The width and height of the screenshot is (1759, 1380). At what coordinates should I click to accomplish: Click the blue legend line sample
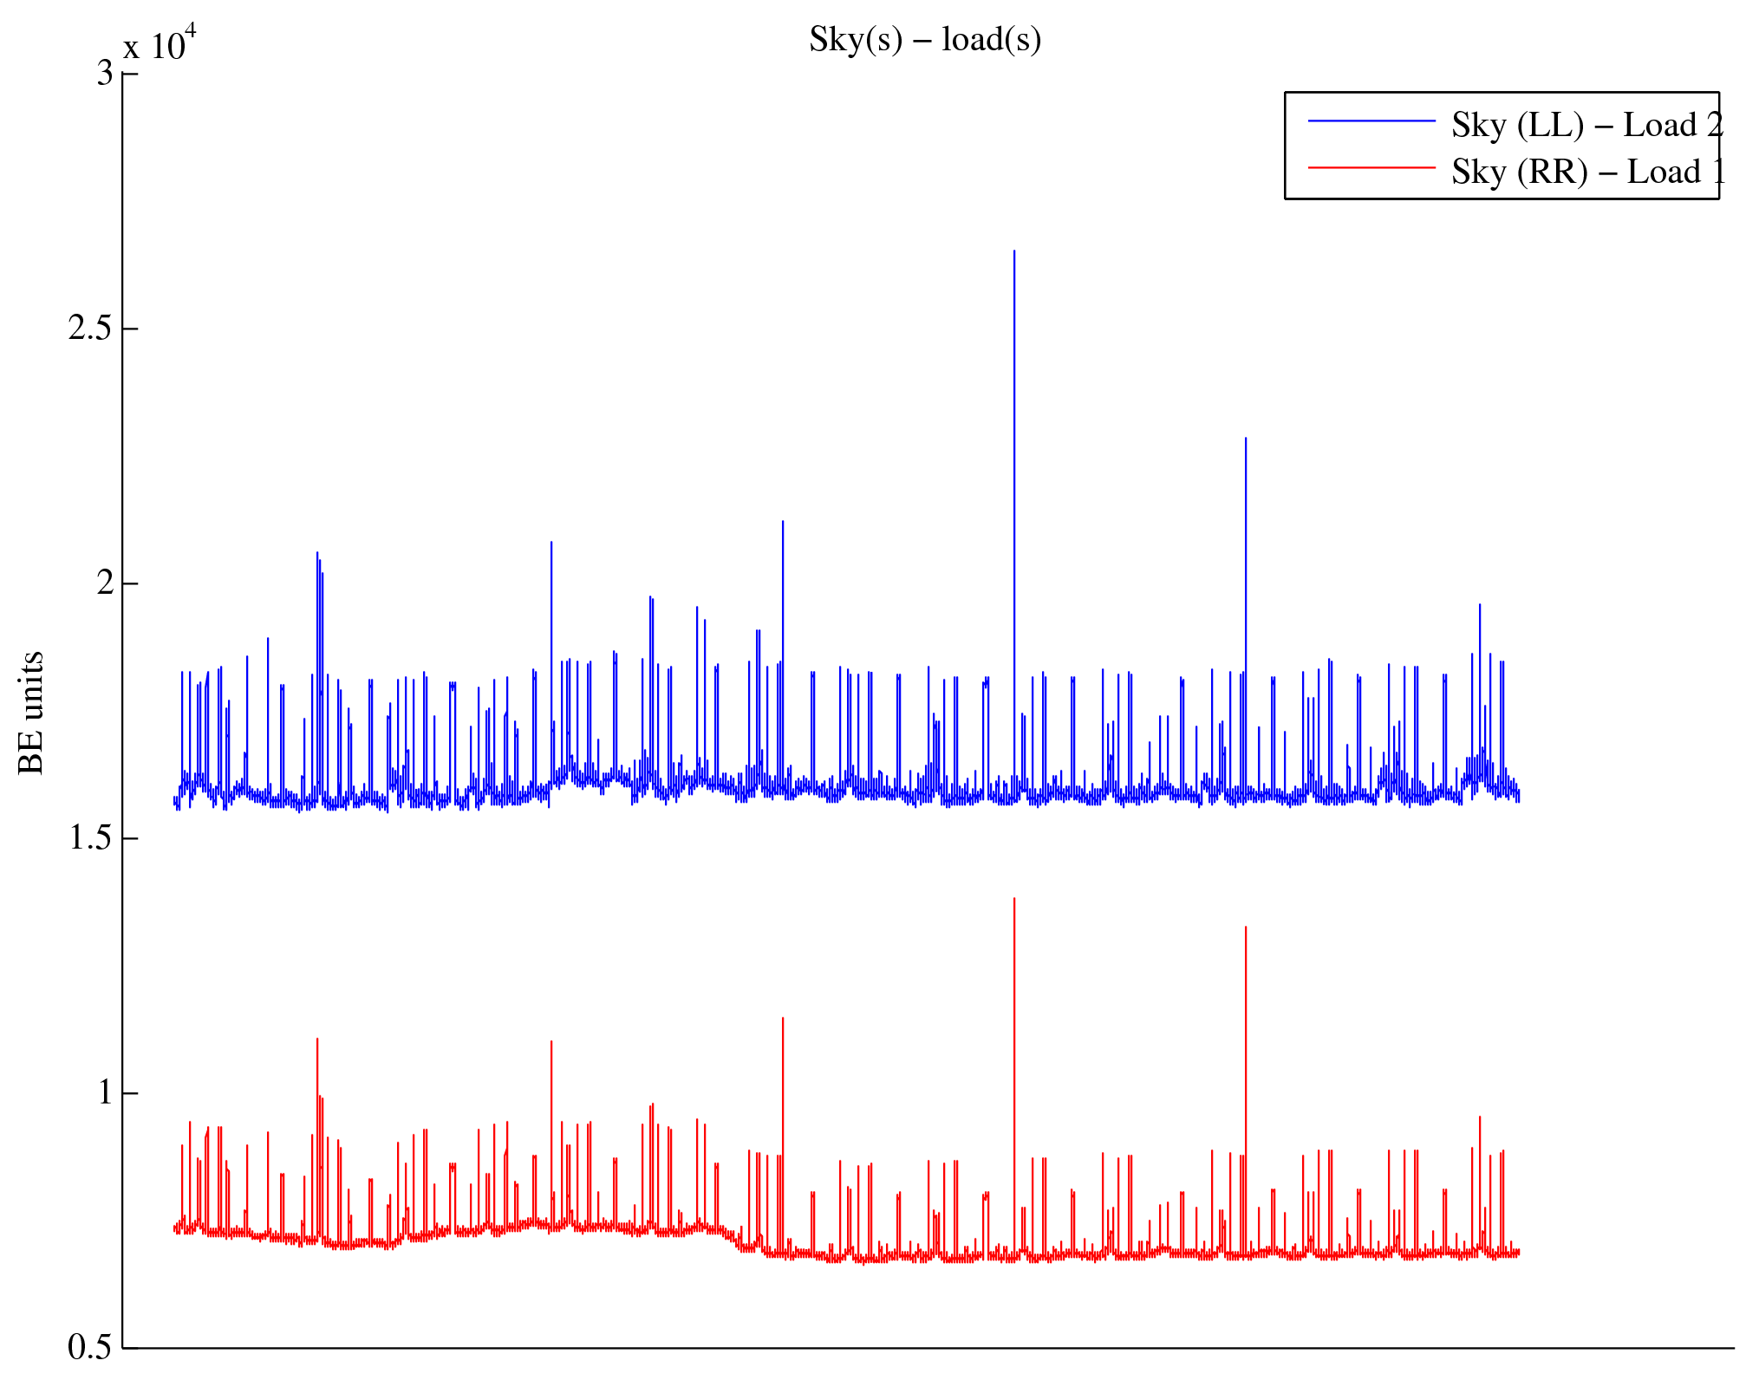click(1371, 121)
